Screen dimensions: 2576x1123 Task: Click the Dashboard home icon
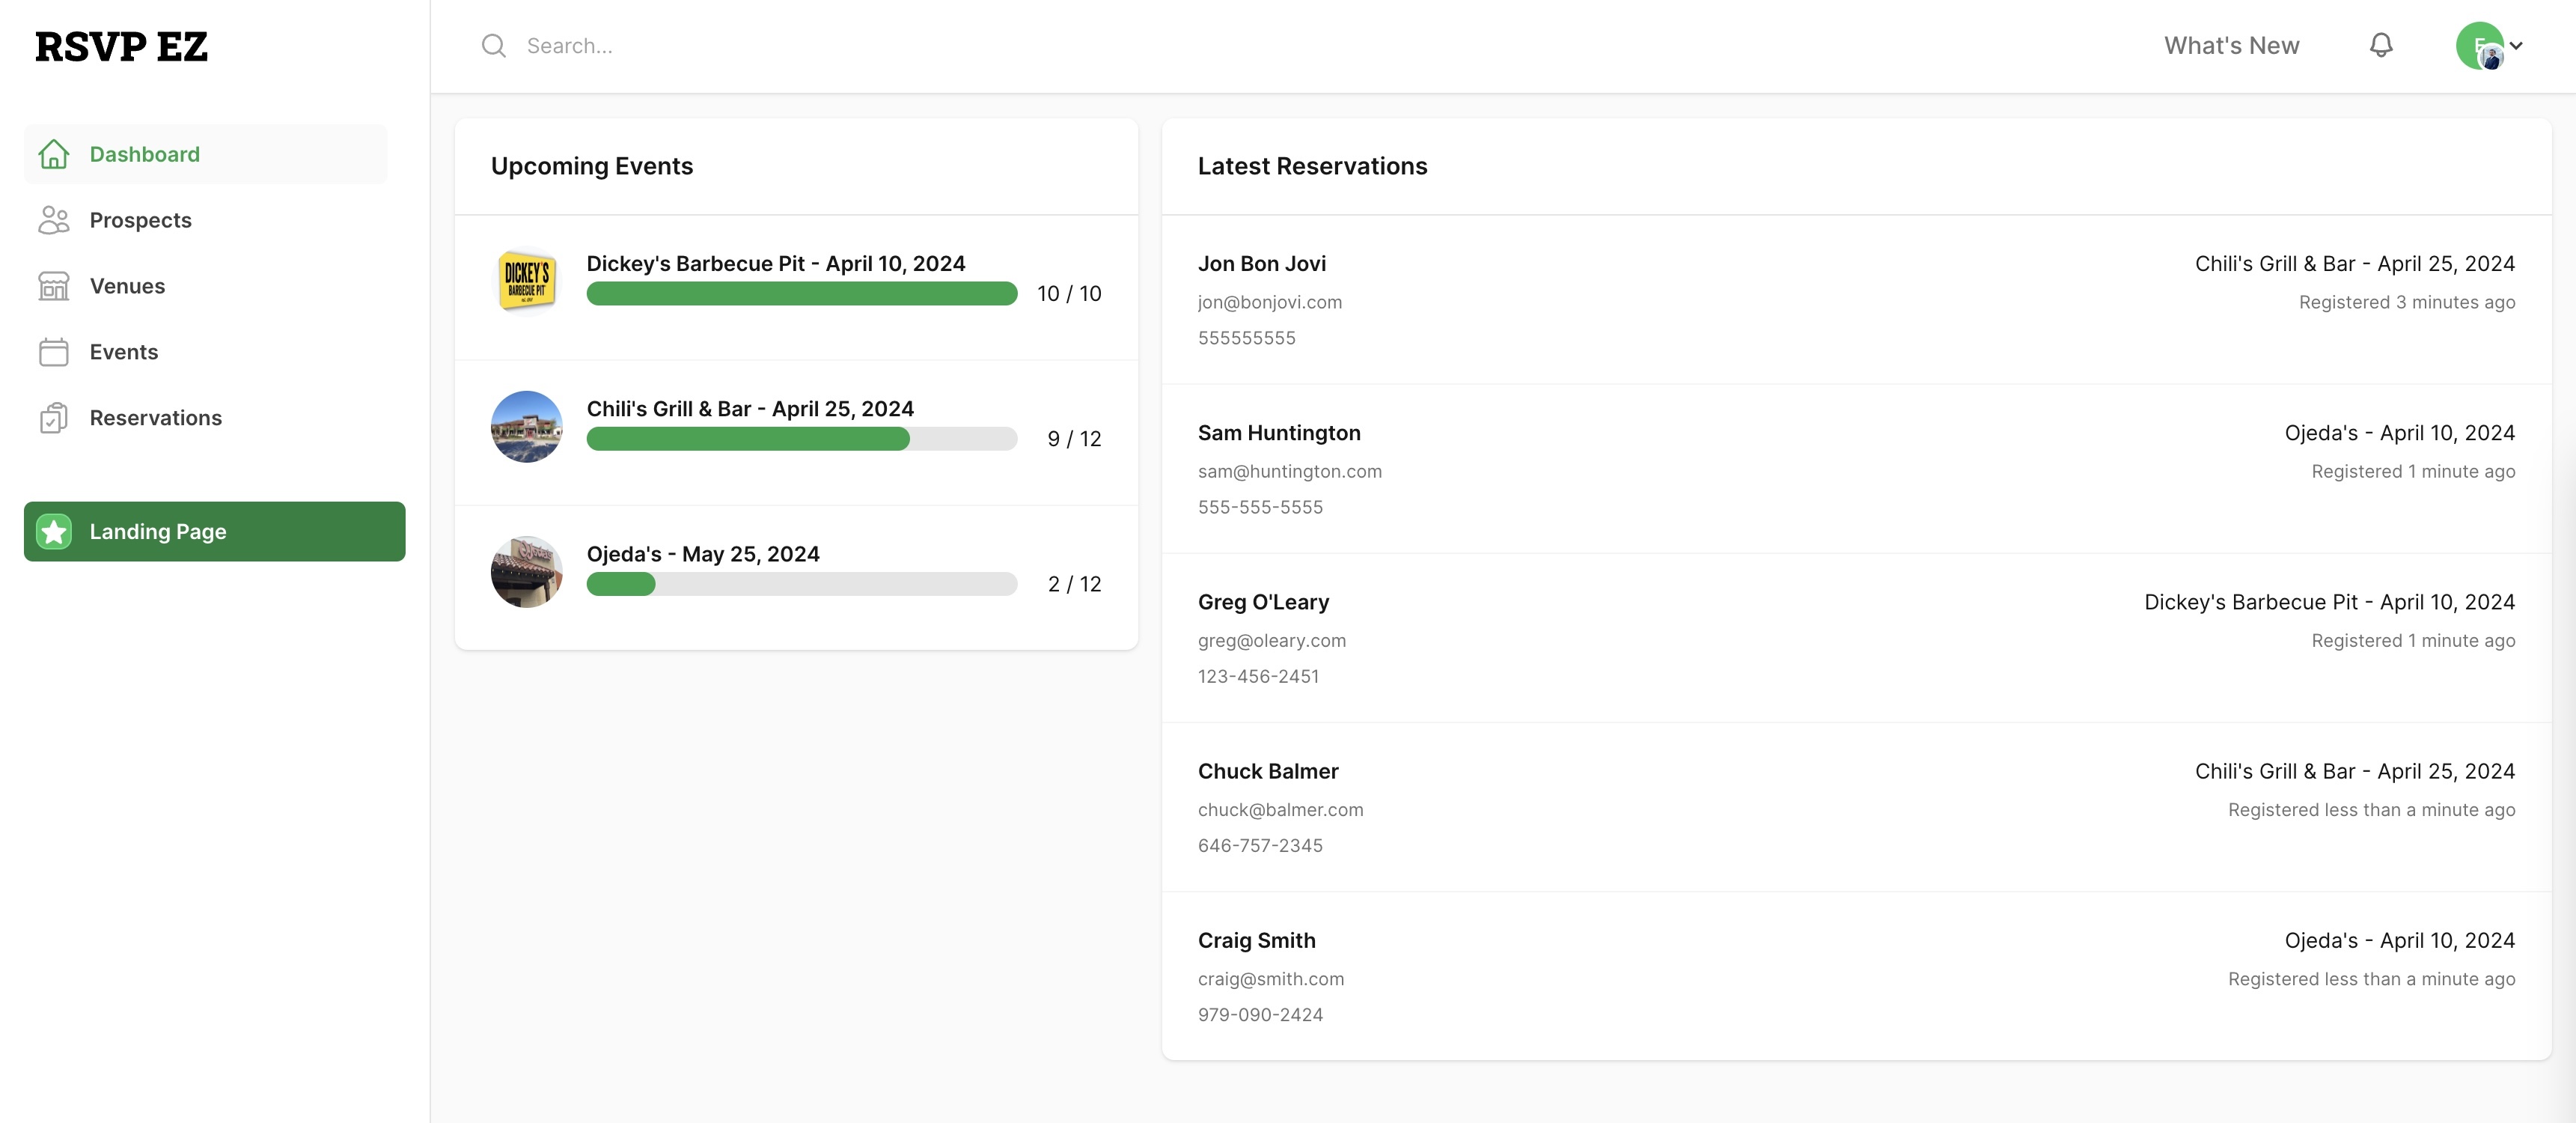click(x=54, y=154)
